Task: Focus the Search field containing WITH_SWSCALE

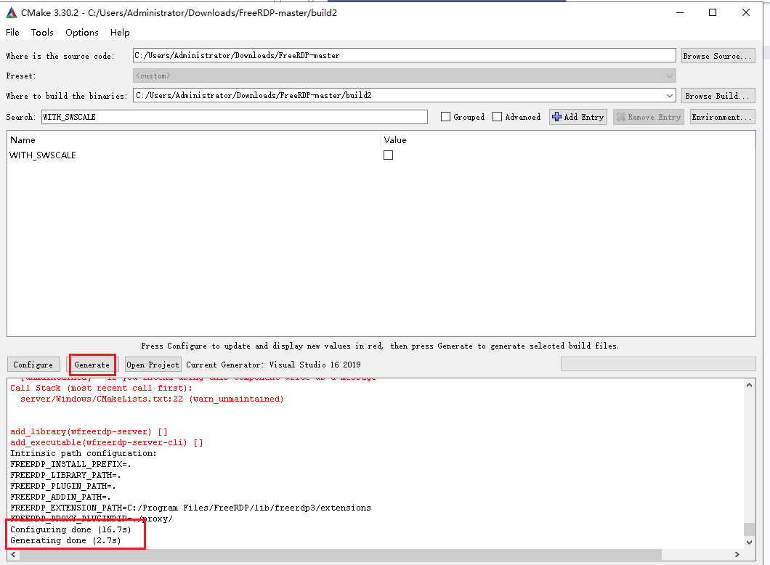Action: point(234,117)
